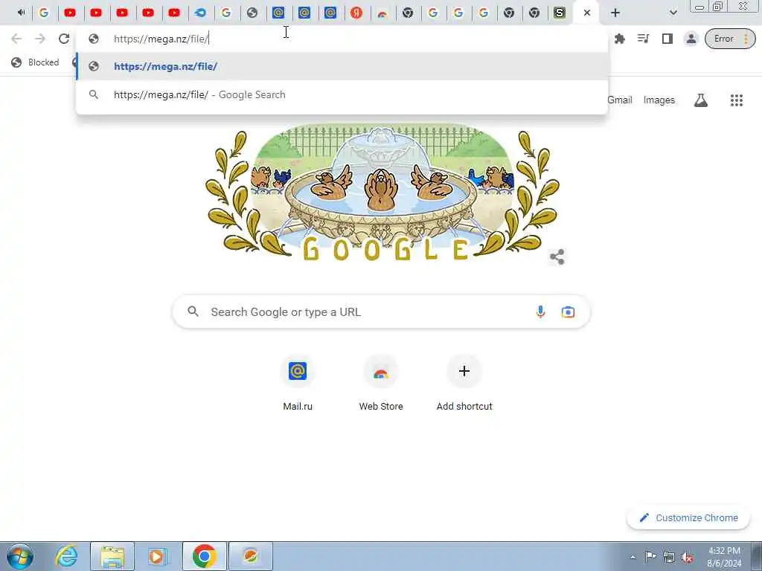
Task: Open the Images link
Action: (659, 100)
